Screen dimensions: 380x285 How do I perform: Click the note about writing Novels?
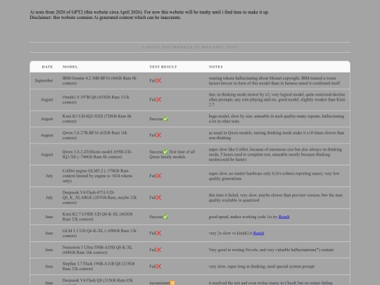click(271, 250)
